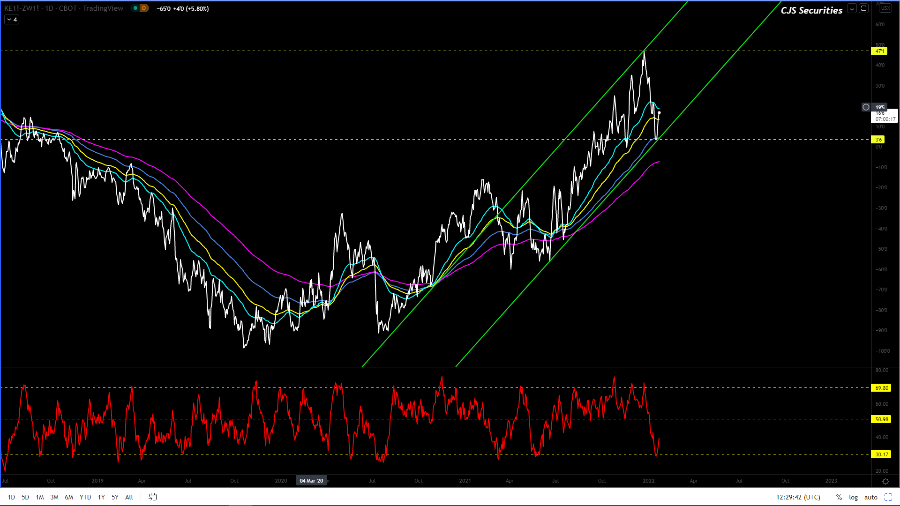This screenshot has height=506, width=900.
Task: Open the USX currency dropdown
Action: (885, 8)
